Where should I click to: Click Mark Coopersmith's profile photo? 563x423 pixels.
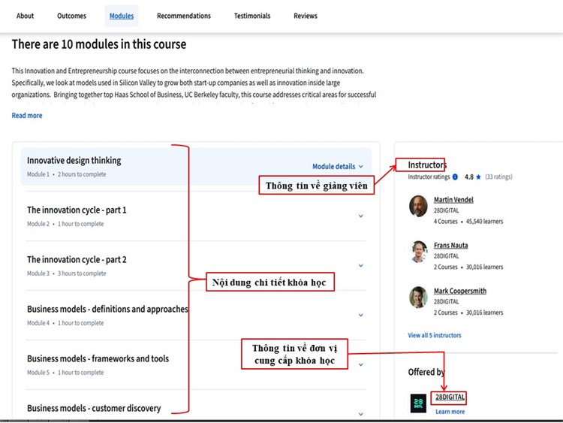coord(419,297)
